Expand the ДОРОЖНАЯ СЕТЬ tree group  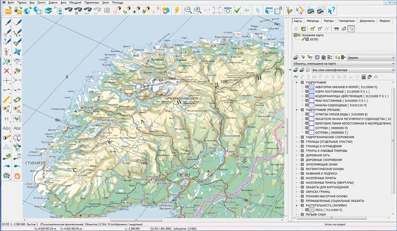click(296, 155)
